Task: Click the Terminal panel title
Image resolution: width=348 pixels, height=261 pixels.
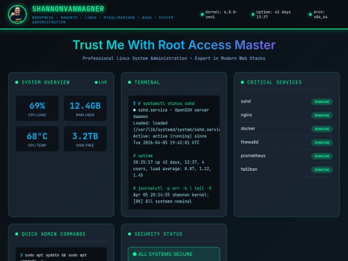Action: click(147, 82)
